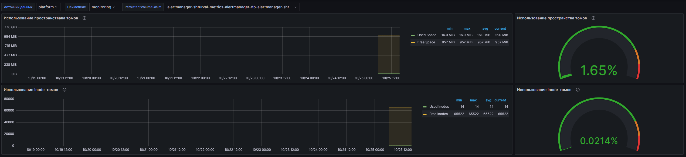Toggle Used Space series in legend
Viewport: 686px width, 157px height.
coord(427,35)
